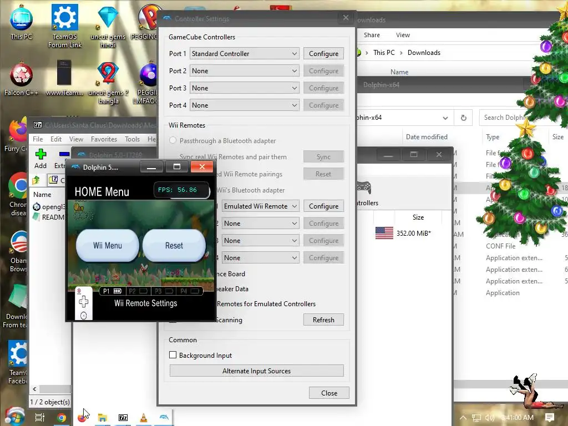
Task: Click 7-Zip horizontal scrollbar left arrow
Action: tap(34, 389)
